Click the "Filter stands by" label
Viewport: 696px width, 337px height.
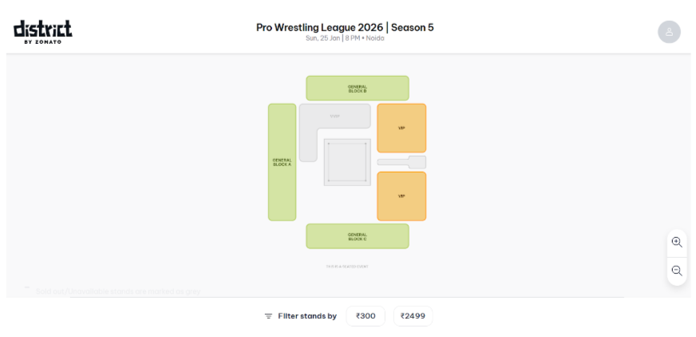pyautogui.click(x=307, y=316)
